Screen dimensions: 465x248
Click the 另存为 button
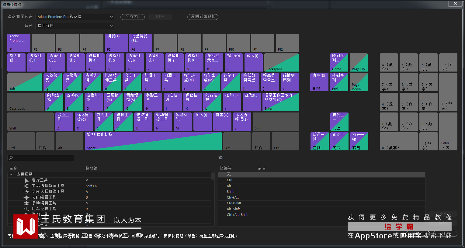click(x=132, y=17)
